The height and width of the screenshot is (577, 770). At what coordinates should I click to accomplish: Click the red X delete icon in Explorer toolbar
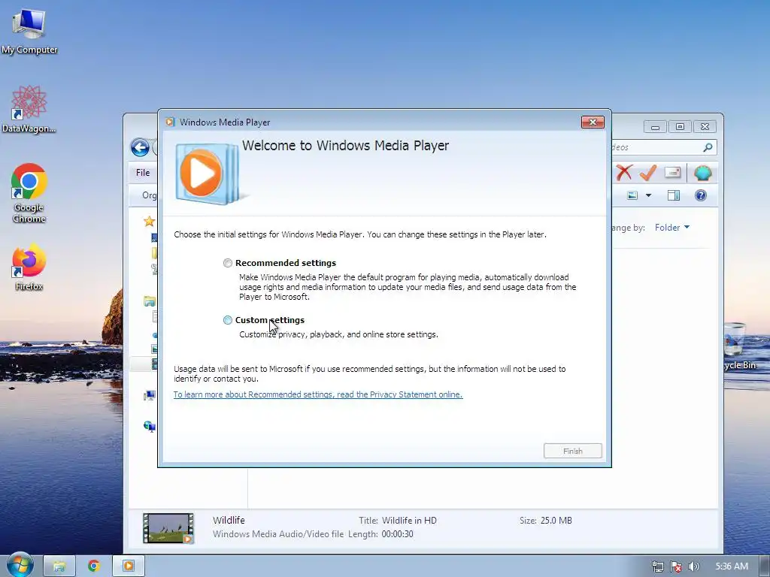(x=623, y=173)
